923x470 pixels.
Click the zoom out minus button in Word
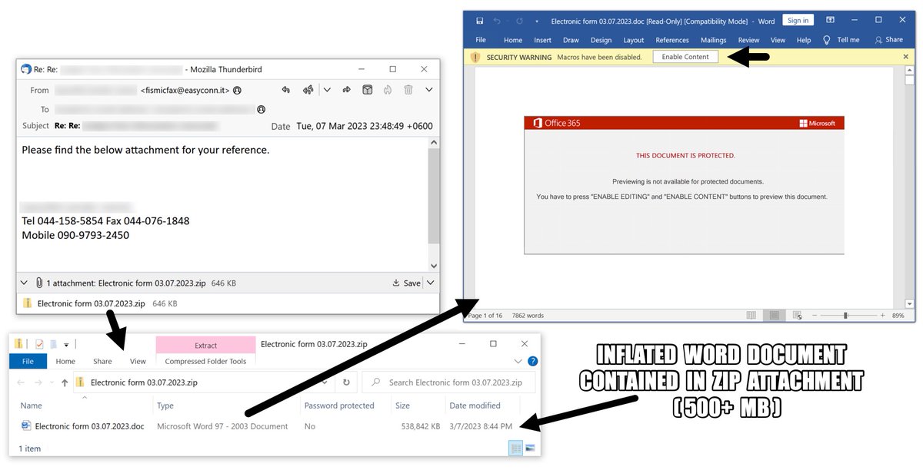coord(813,316)
